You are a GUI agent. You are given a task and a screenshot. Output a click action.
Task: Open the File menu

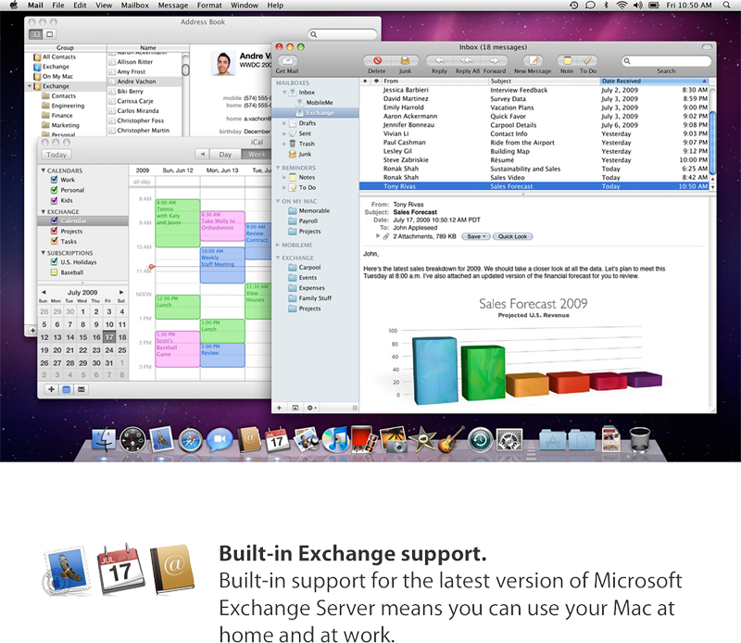click(58, 6)
